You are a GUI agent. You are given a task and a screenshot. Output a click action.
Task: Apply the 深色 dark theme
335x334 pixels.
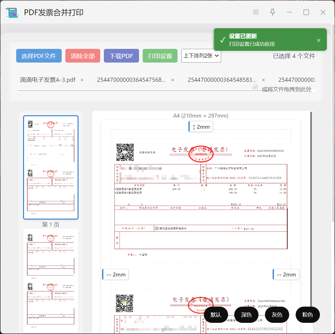[246, 315]
